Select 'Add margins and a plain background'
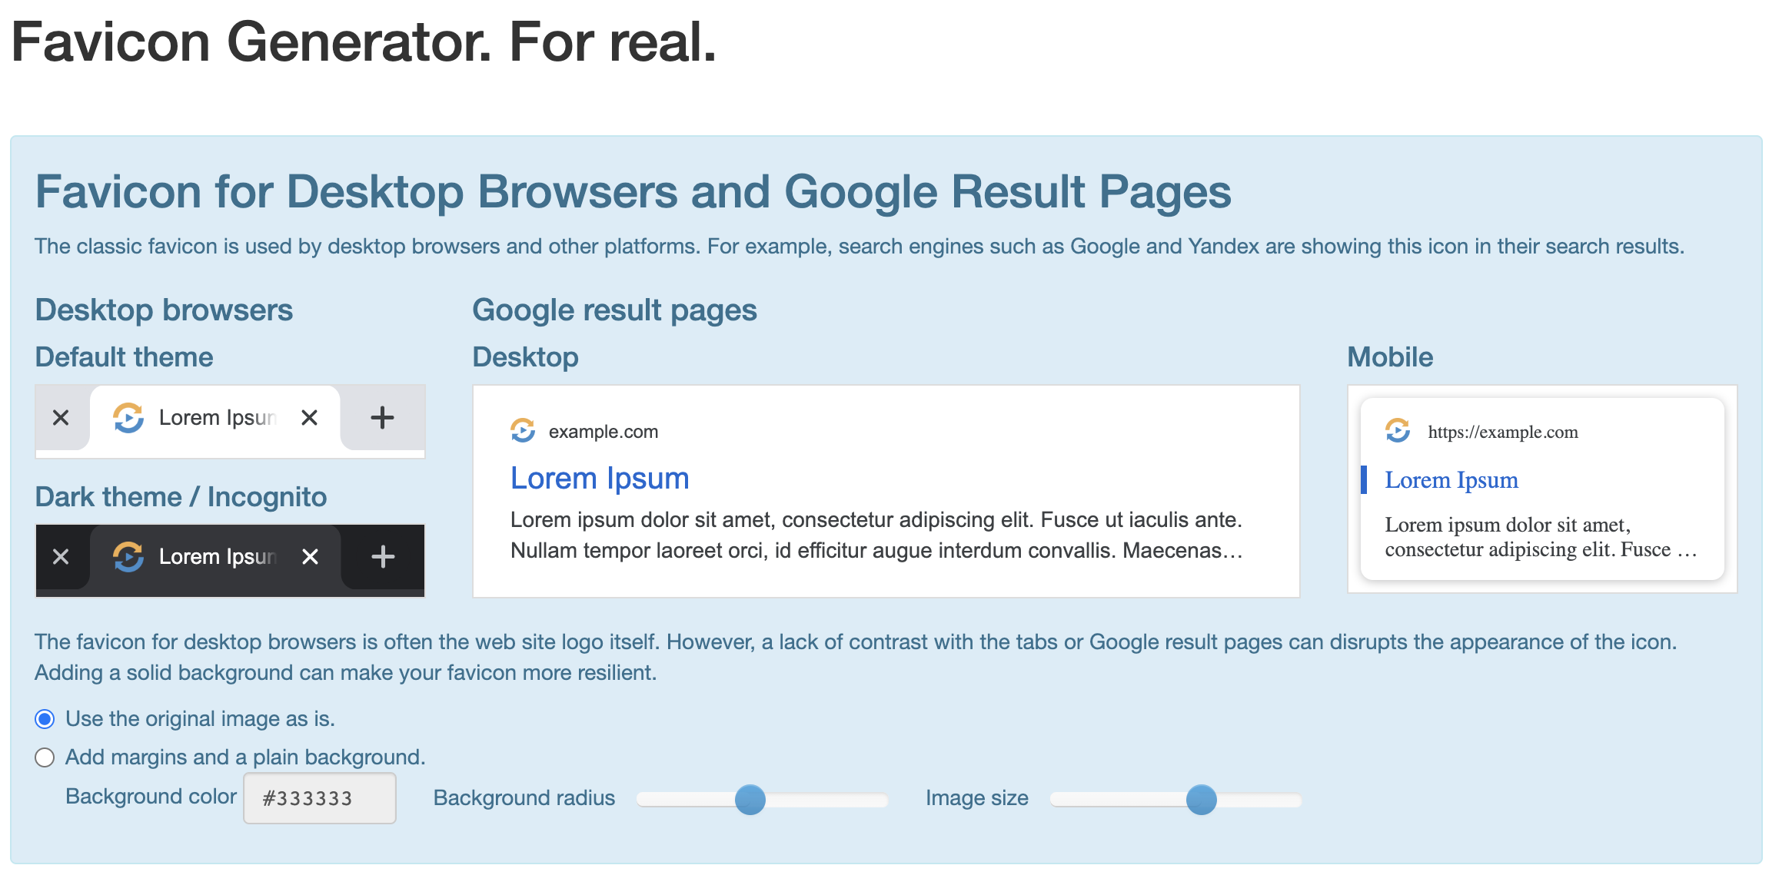Image resolution: width=1779 pixels, height=885 pixels. pos(45,757)
